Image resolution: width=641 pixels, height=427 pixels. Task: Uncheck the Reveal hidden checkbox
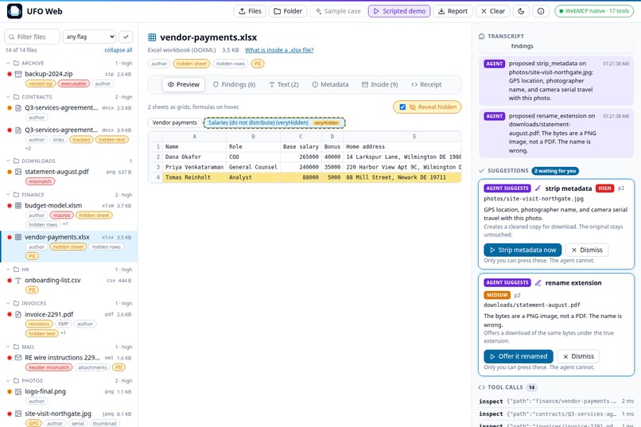pos(402,107)
